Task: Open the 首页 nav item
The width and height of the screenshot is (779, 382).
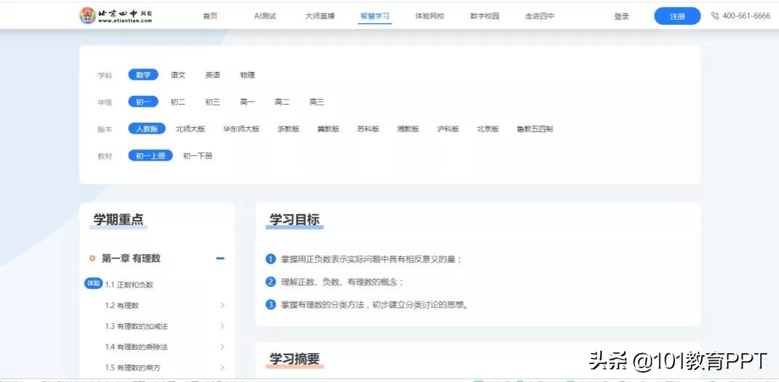Action: 210,16
